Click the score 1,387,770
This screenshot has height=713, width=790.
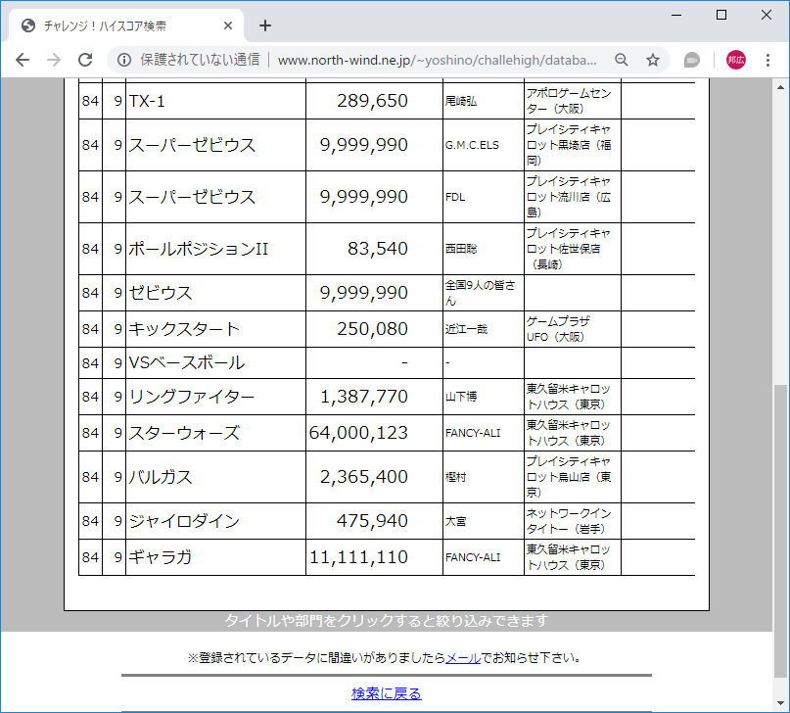(x=364, y=397)
